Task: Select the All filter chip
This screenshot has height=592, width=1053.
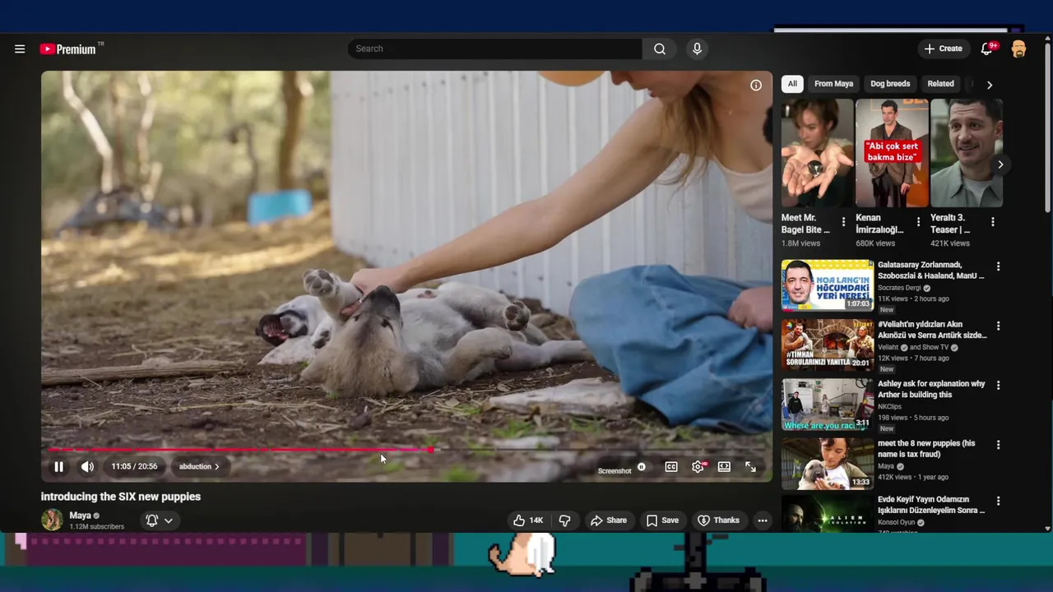Action: pyautogui.click(x=792, y=84)
